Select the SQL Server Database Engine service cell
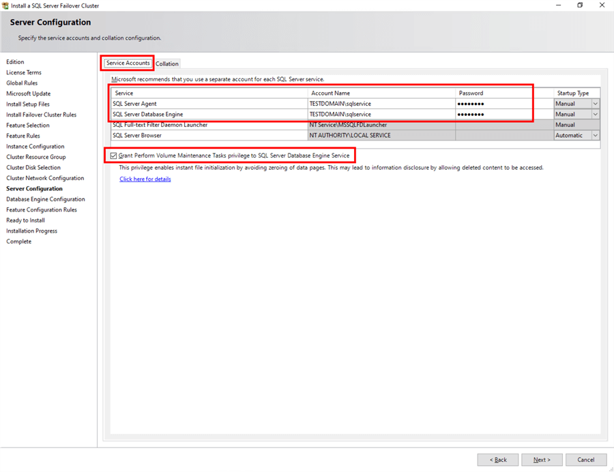This screenshot has height=472, width=614. pos(209,115)
